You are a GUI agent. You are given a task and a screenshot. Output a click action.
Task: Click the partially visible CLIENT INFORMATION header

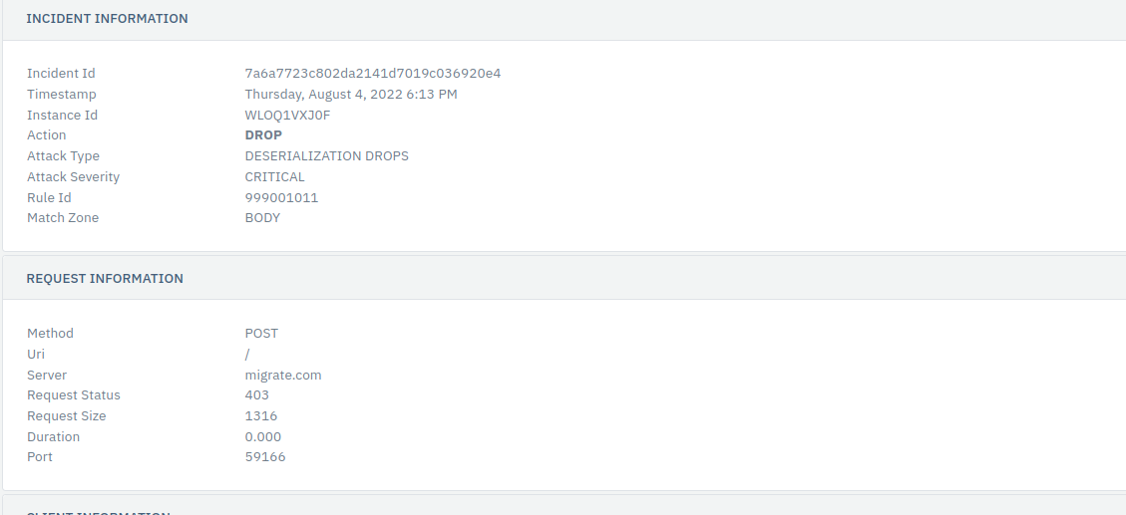pyautogui.click(x=99, y=512)
